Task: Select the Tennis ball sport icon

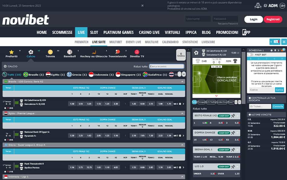Action: coord(50,52)
